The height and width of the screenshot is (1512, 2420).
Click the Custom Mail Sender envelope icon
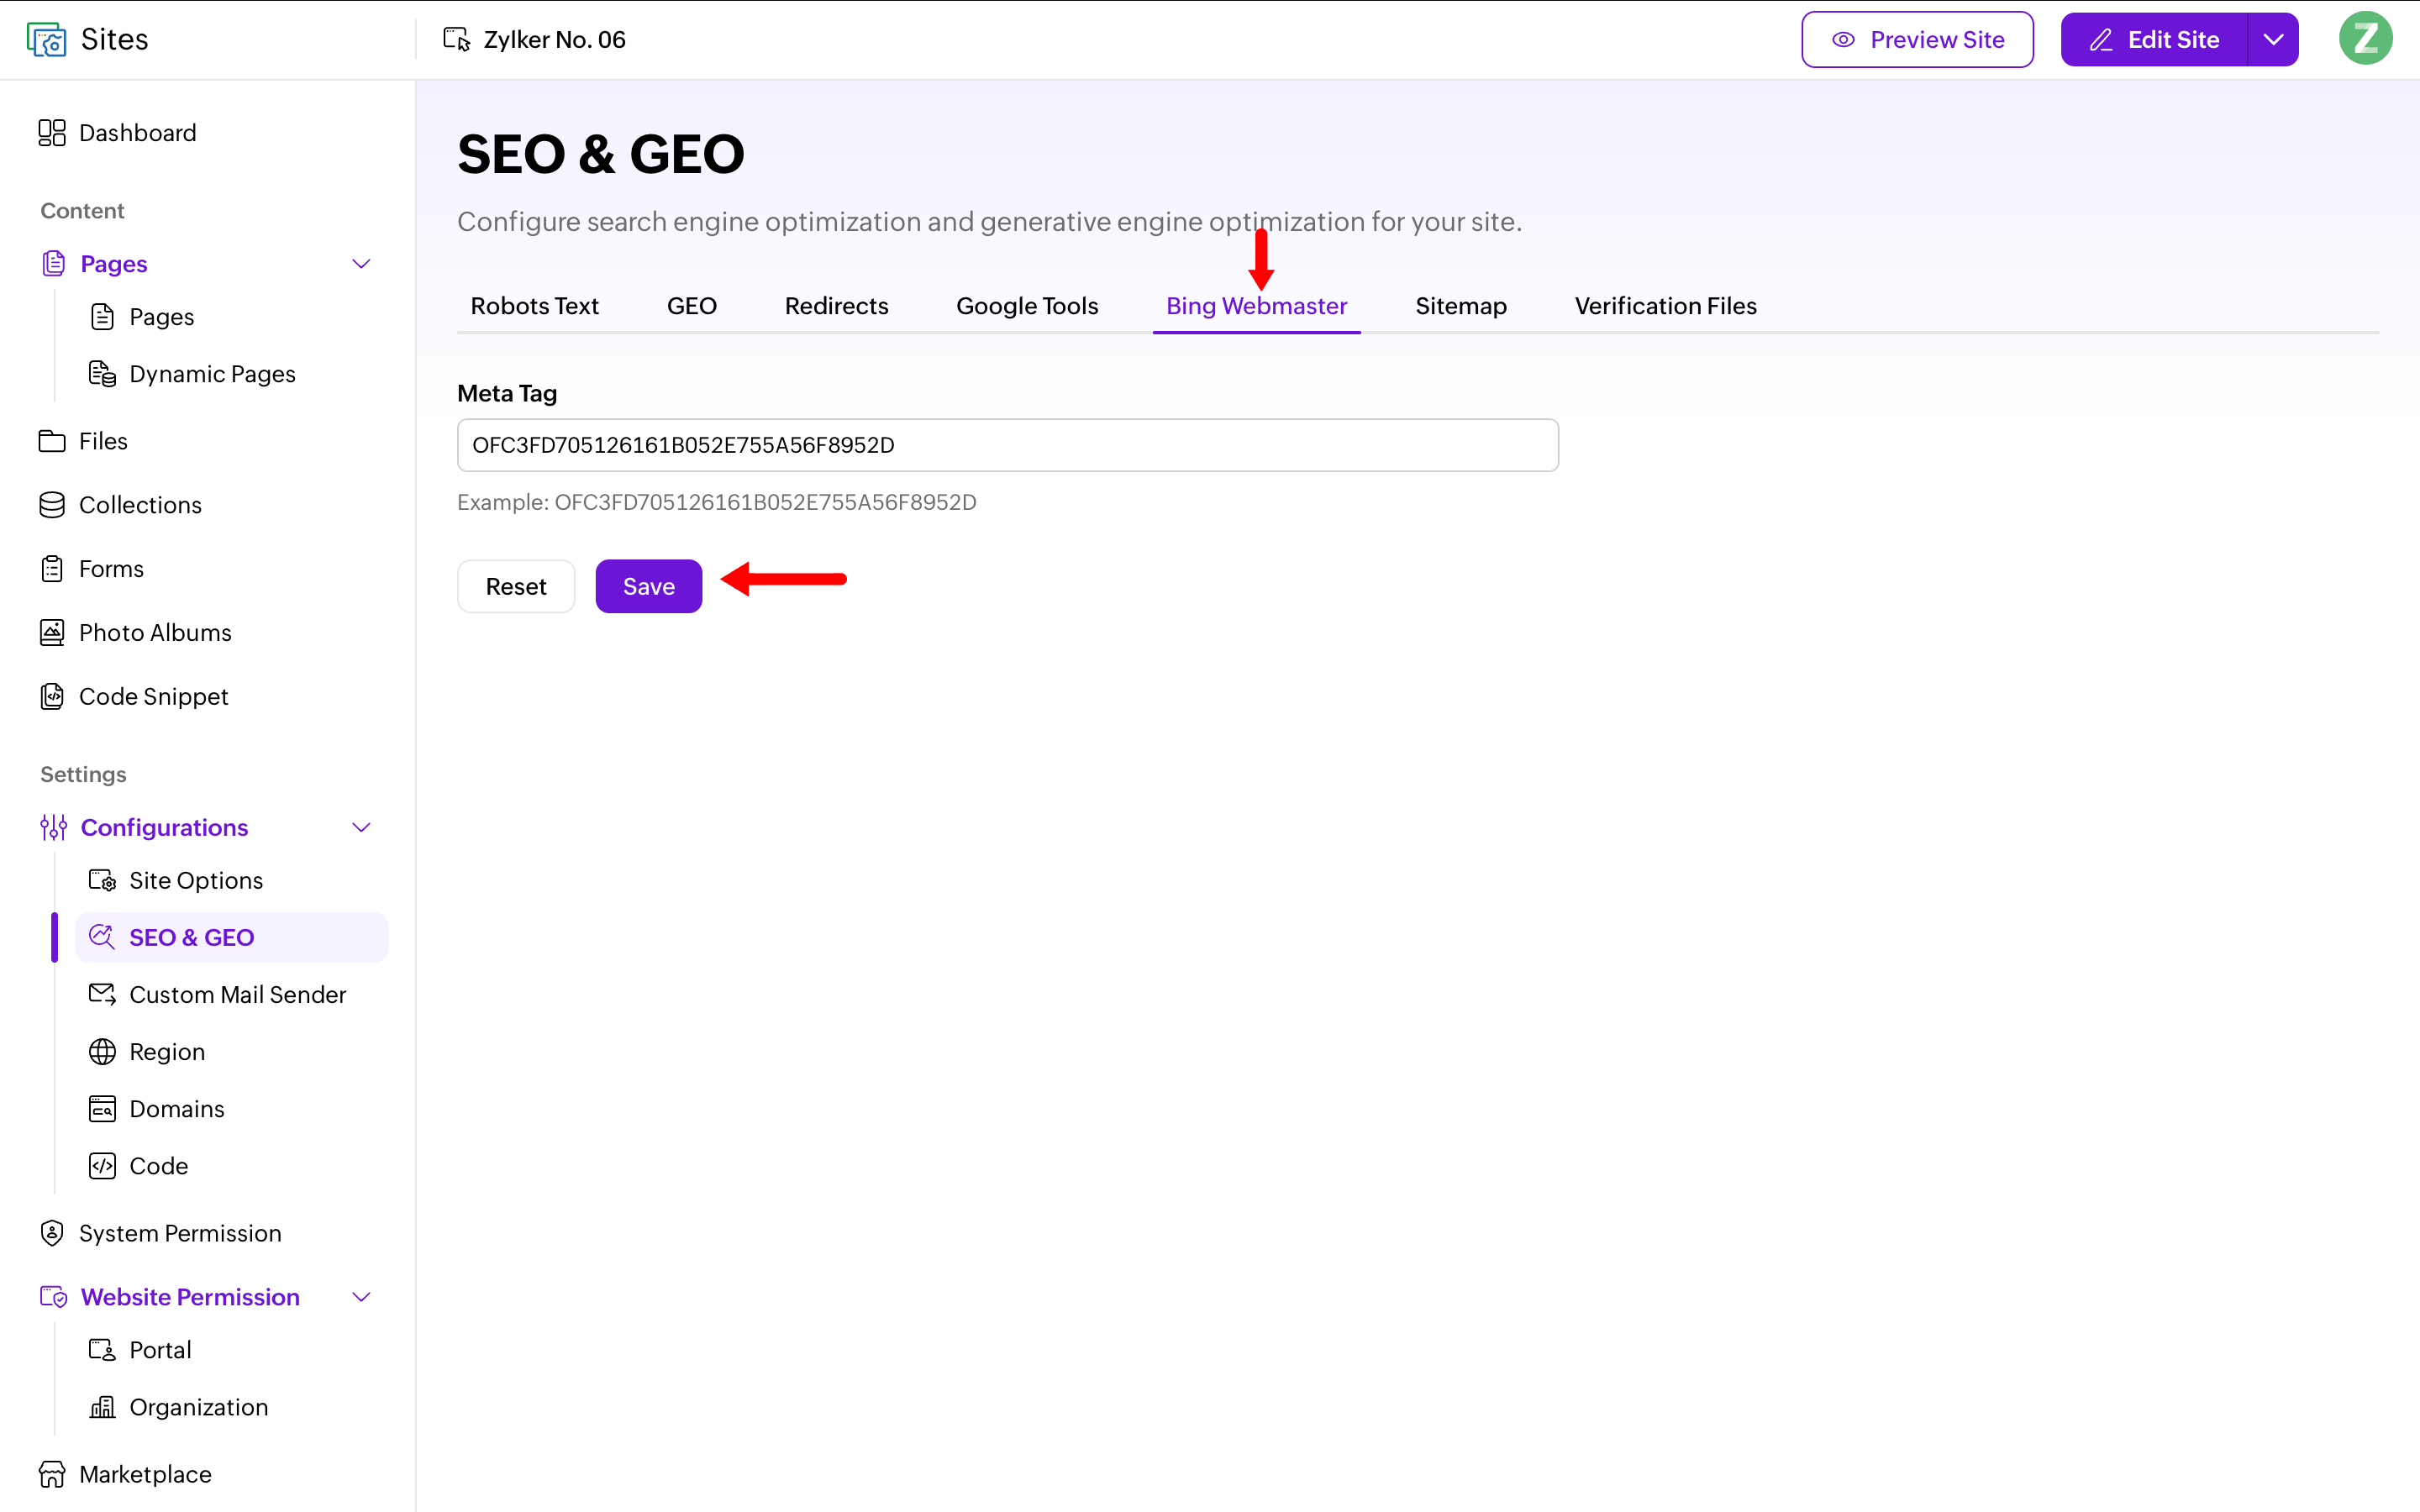[102, 995]
